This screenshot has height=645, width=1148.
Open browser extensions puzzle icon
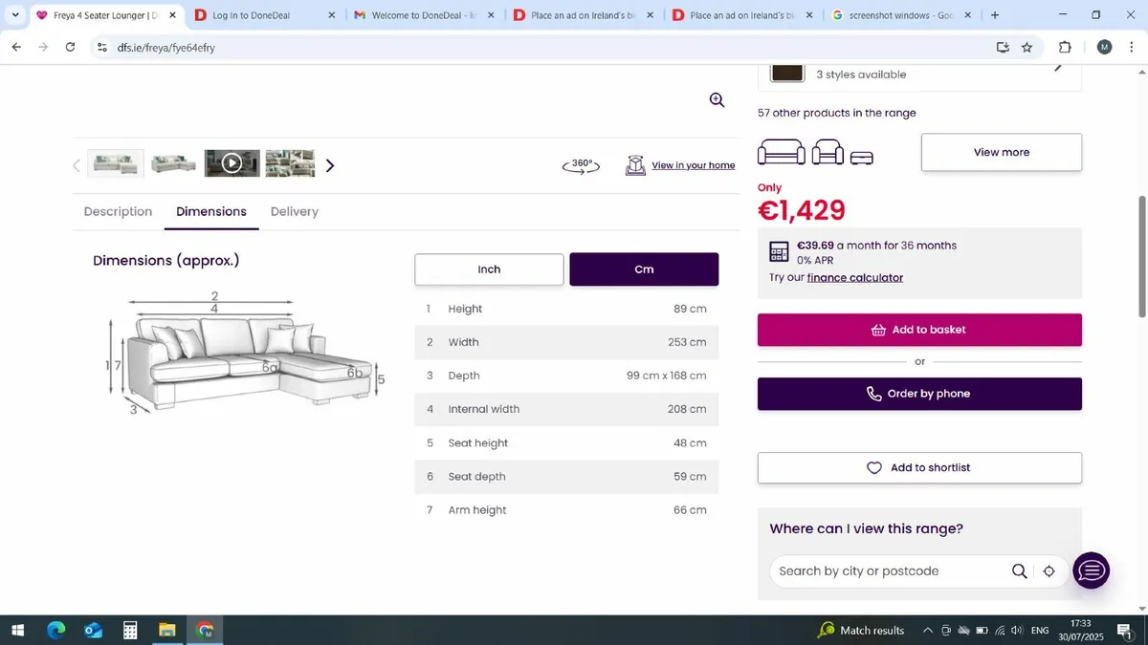coord(1065,47)
